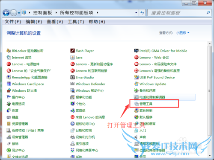The height and width of the screenshot is (160, 214).
Task: Open 编辑(E) menu
Action: [x=34, y=22]
